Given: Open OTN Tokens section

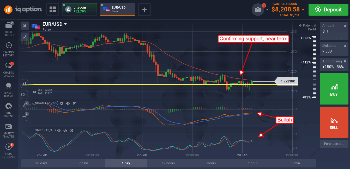Looking at the screenshot, I should (x=9, y=110).
